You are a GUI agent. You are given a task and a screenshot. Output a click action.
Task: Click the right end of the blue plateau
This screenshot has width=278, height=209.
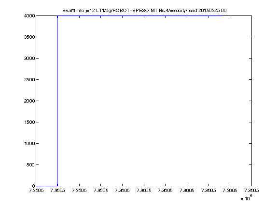coord(221,16)
